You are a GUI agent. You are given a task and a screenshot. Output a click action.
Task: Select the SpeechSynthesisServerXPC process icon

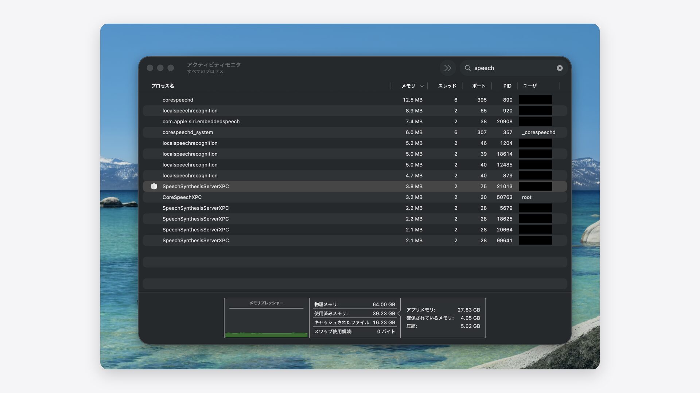(x=154, y=186)
